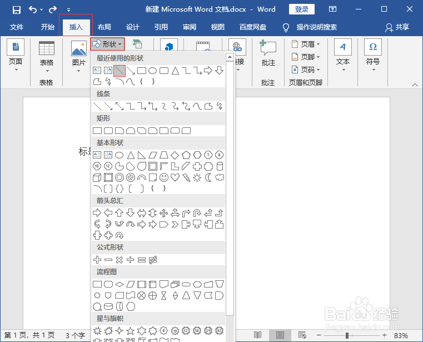Click the 83% zoom level
Screen dimensions: 423x342
pos(401,335)
